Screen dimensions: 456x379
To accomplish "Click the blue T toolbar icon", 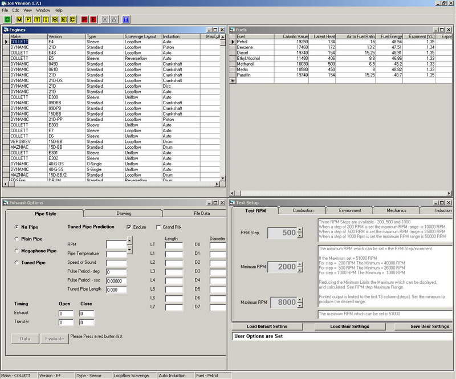I will (126, 19).
